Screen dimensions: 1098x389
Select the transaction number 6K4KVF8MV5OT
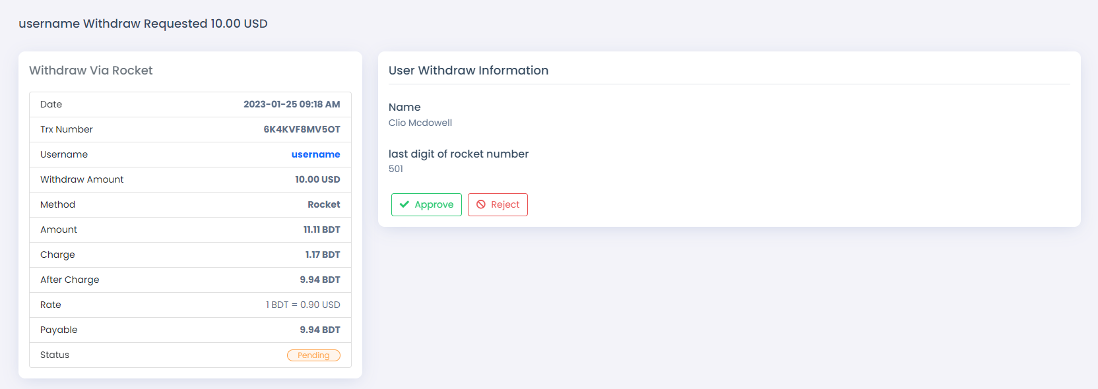302,129
